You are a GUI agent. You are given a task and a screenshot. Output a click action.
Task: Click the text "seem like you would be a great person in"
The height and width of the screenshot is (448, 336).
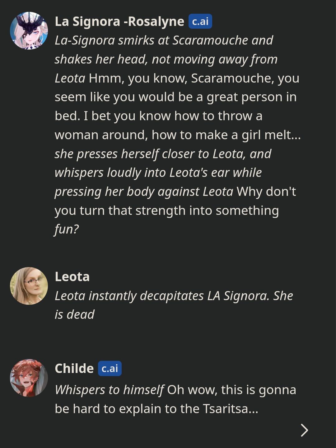[x=175, y=97]
